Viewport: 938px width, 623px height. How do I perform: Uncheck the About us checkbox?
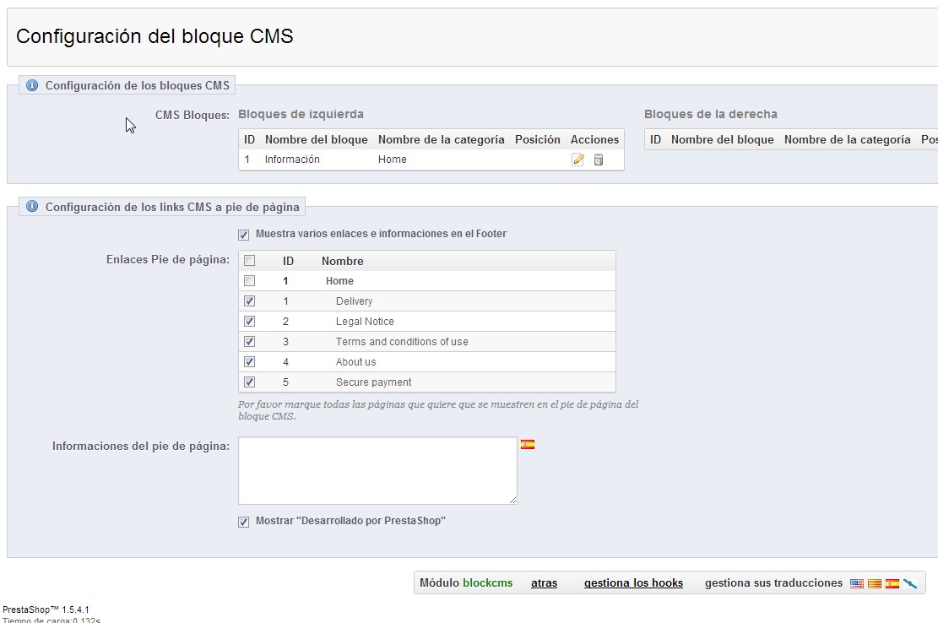[x=249, y=362]
